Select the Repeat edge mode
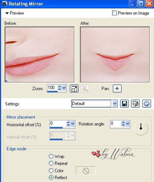This screenshot has height=182, width=154. [51, 163]
